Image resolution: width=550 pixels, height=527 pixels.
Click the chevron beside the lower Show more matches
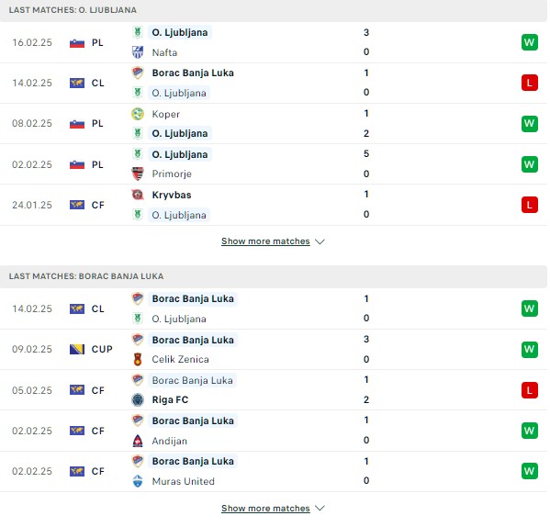[x=320, y=508]
